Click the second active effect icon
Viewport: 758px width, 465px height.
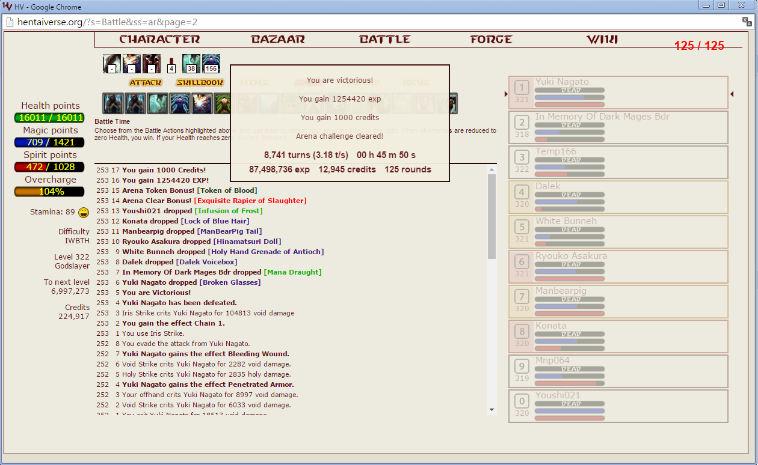pos(132,64)
